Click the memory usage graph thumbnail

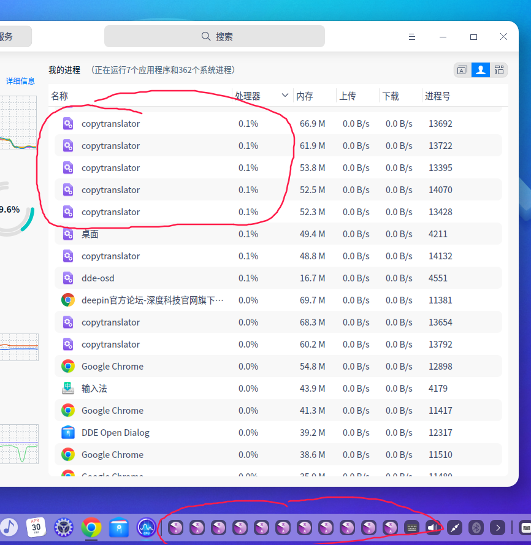pyautogui.click(x=19, y=347)
